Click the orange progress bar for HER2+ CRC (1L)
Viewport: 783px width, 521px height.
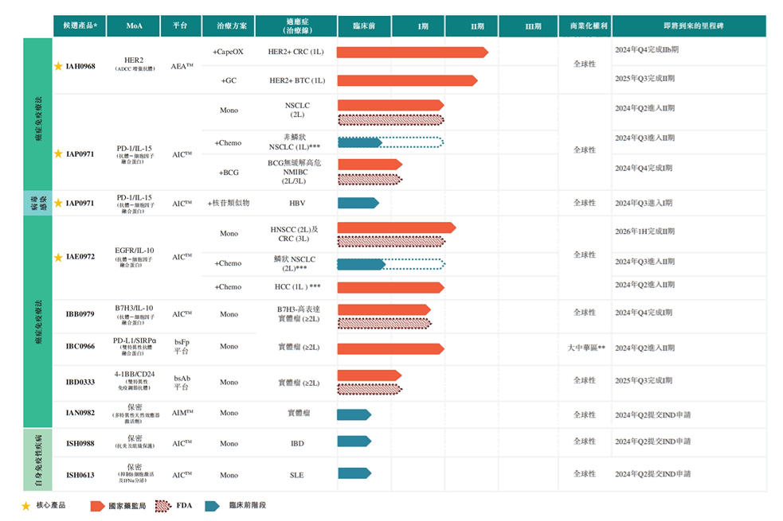(x=412, y=52)
